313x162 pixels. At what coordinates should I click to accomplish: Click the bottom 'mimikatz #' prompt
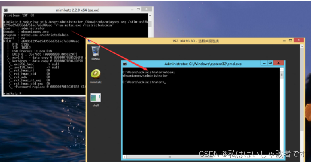[12, 93]
